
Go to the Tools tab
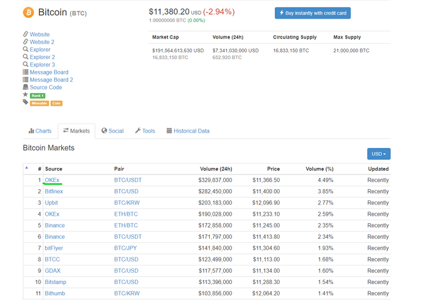tap(145, 131)
